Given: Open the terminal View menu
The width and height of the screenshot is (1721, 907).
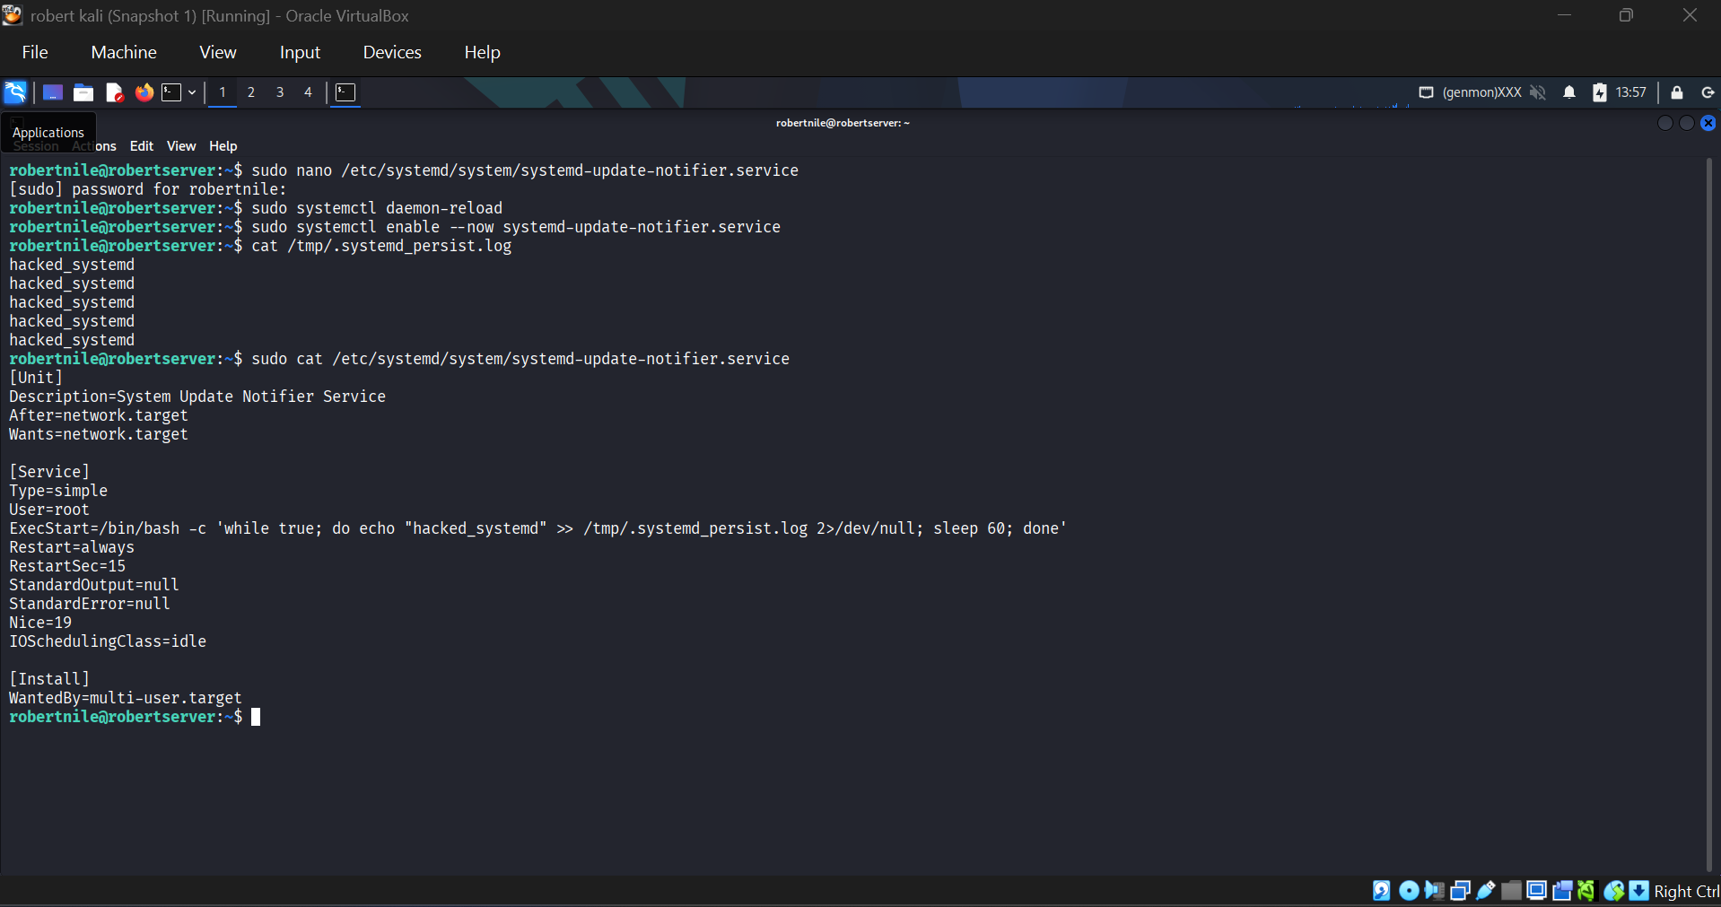Looking at the screenshot, I should pyautogui.click(x=181, y=146).
